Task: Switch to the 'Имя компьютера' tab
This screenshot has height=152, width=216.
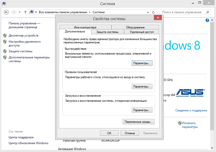Action: (85, 27)
